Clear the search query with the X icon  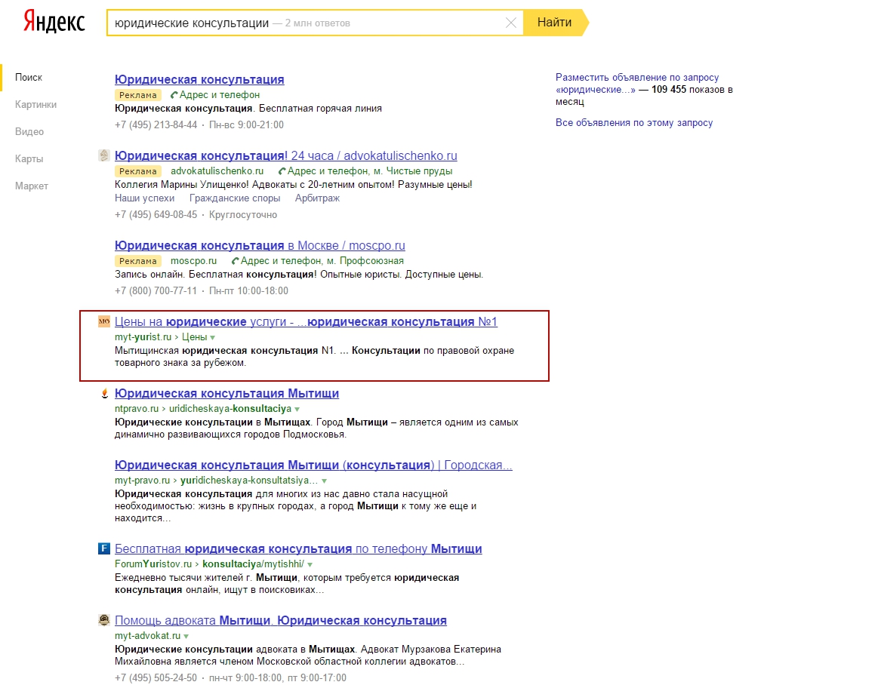pos(511,23)
